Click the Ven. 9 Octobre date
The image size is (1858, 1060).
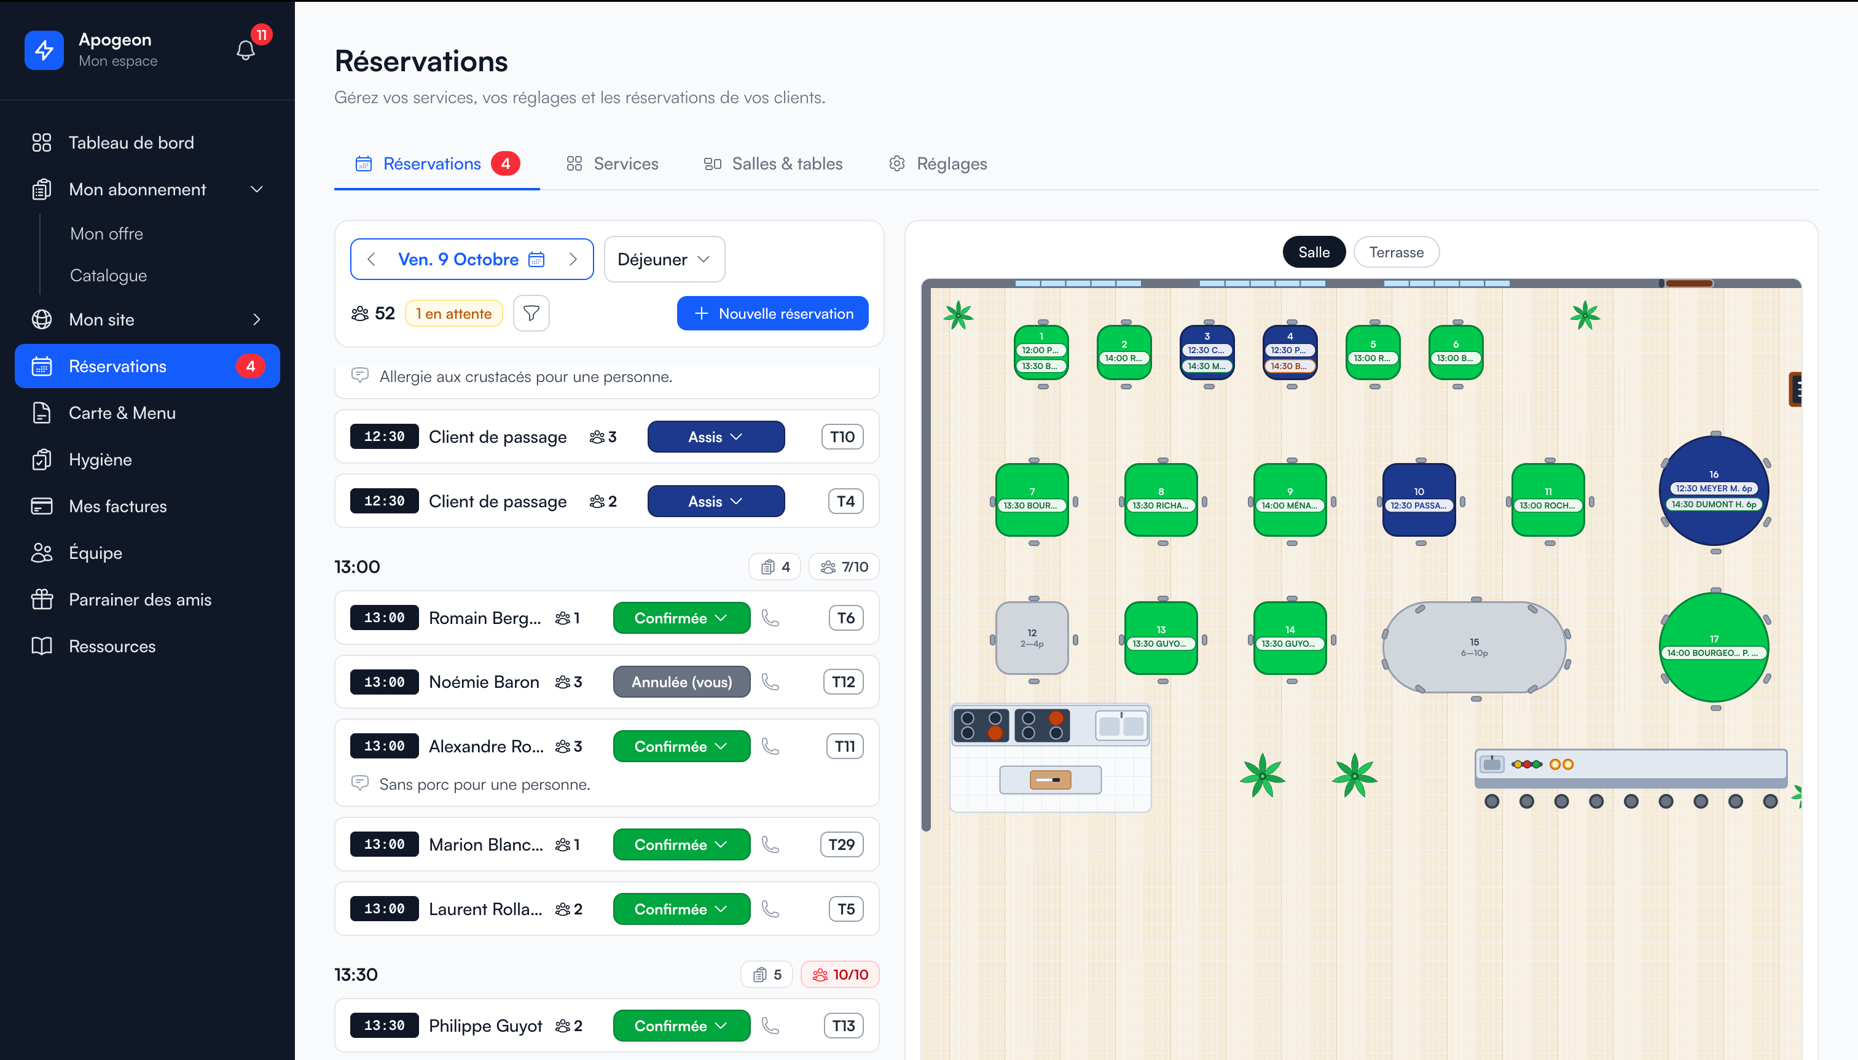click(x=458, y=259)
